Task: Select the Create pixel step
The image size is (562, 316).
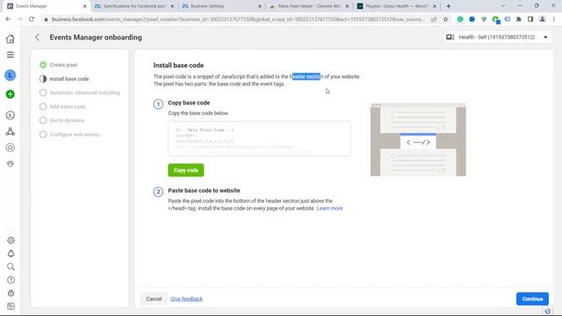Action: coord(59,65)
